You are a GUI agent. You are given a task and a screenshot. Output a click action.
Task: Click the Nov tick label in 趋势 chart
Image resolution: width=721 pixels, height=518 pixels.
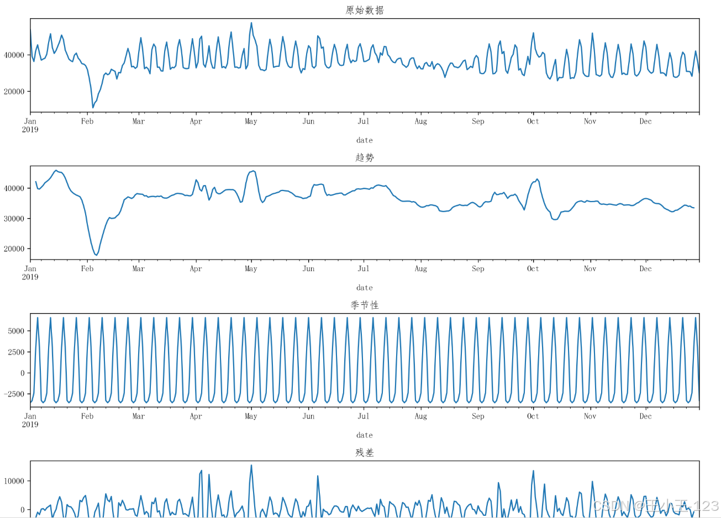tap(590, 269)
